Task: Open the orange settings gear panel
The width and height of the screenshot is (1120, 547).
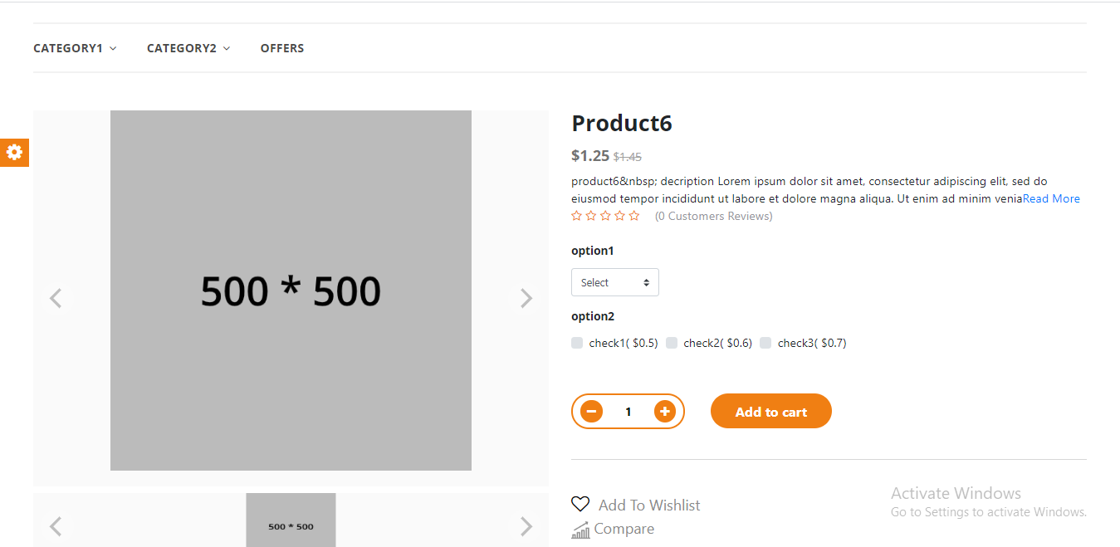Action: (x=14, y=152)
